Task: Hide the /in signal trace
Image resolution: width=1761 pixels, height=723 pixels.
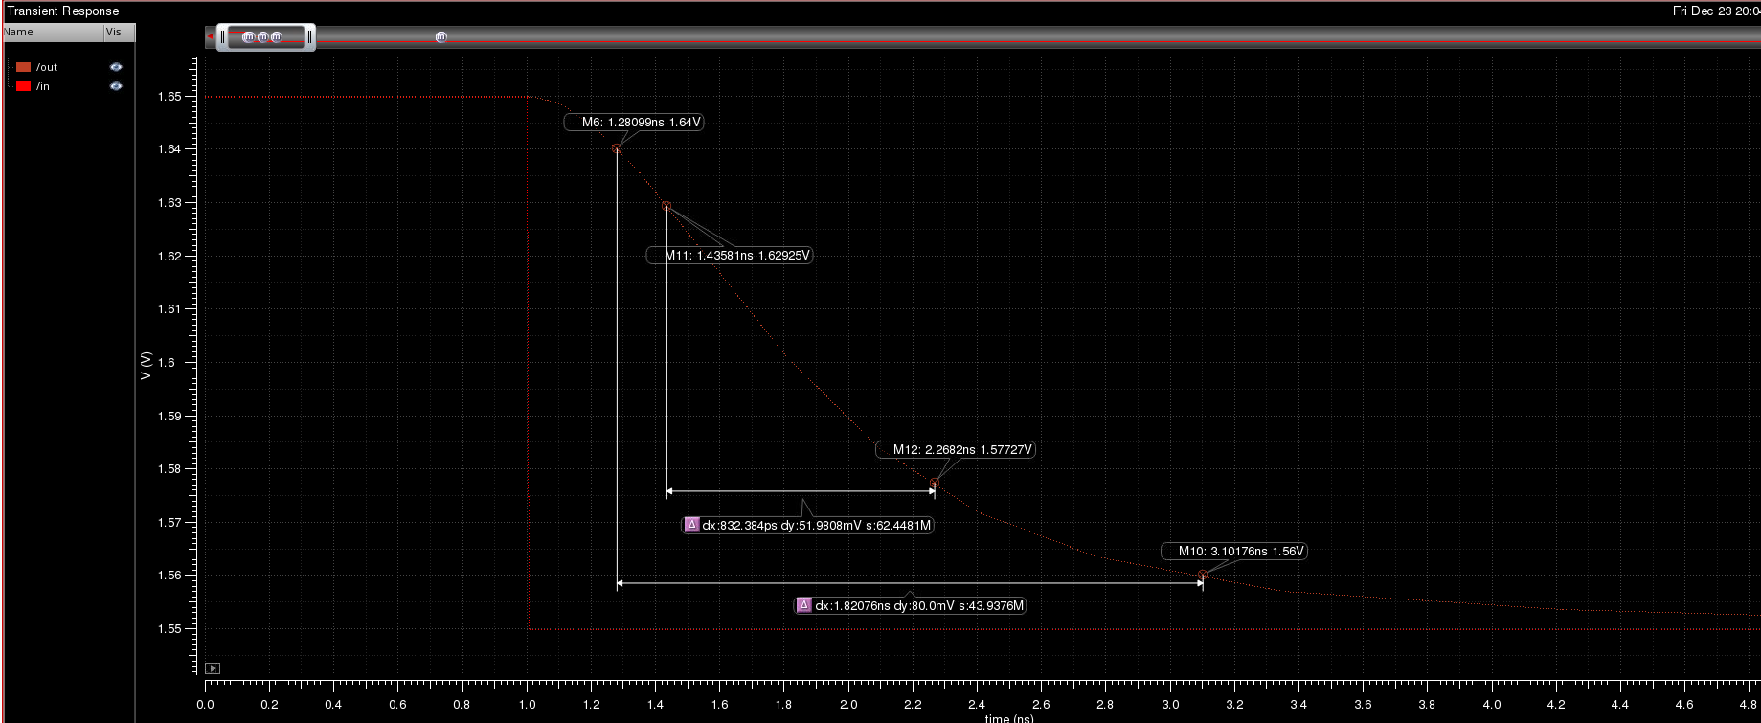Action: pyautogui.click(x=116, y=86)
